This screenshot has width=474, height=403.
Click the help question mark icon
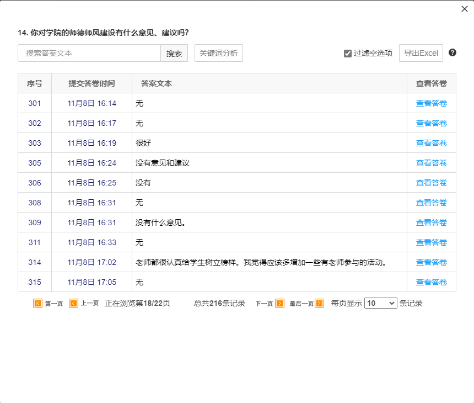pyautogui.click(x=453, y=52)
